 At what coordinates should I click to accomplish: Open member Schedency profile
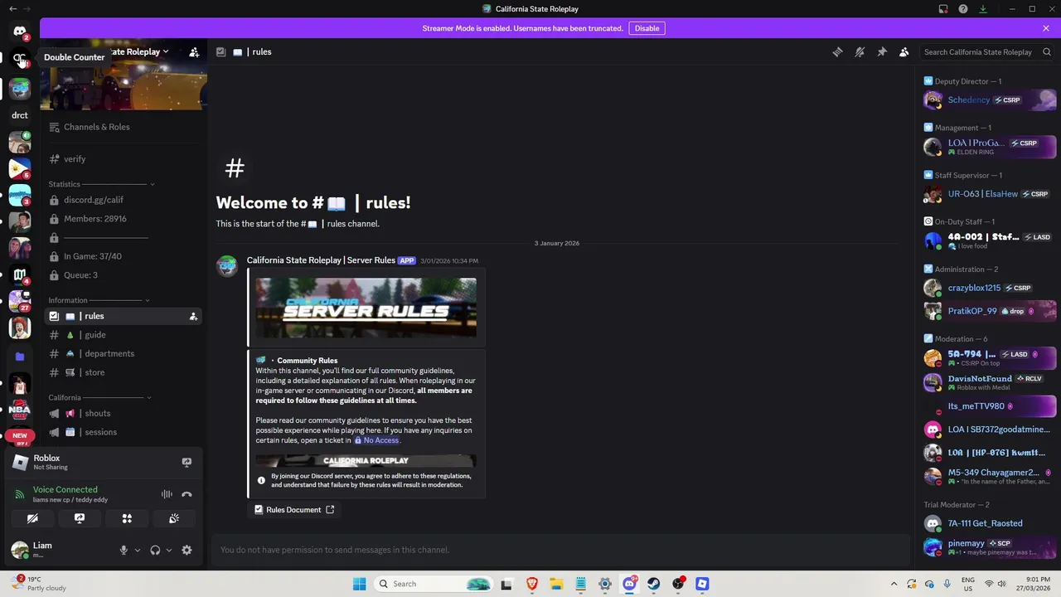coord(990,99)
